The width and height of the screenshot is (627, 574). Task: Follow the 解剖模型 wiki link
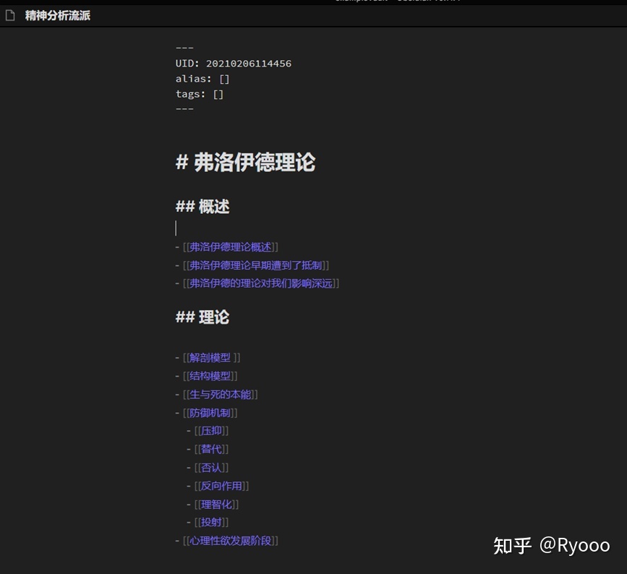click(x=210, y=358)
